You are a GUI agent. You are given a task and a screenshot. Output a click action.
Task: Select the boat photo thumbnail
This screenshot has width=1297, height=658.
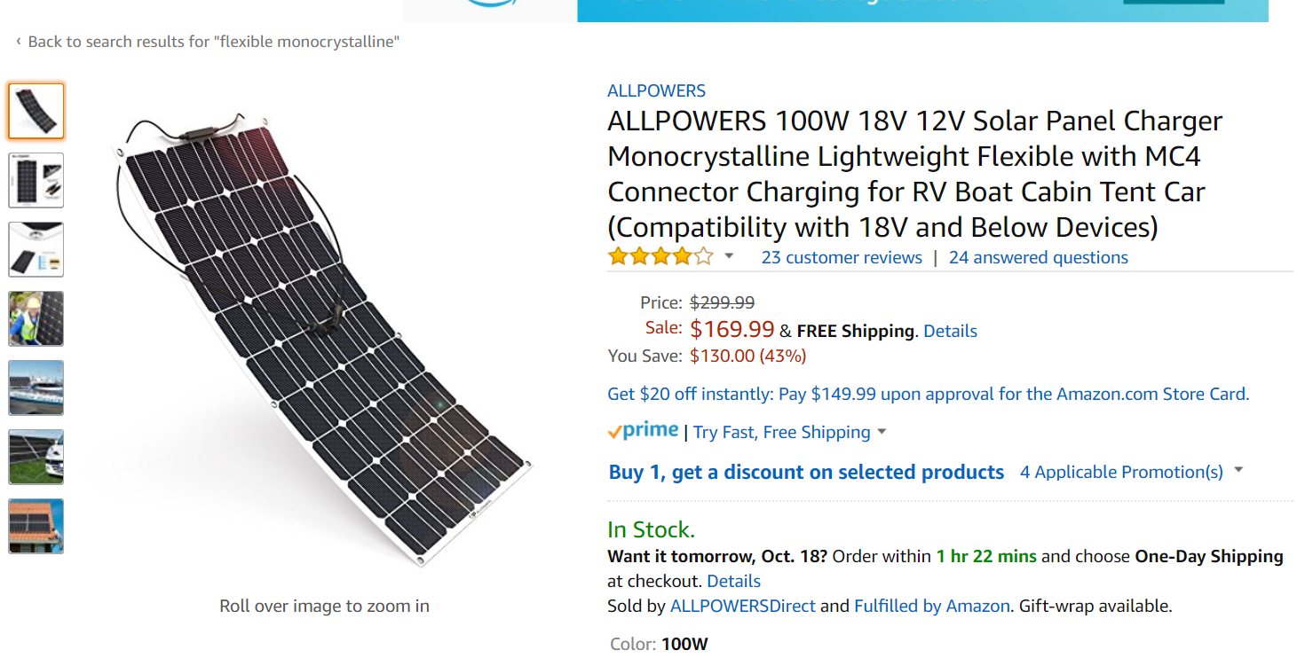click(36, 388)
